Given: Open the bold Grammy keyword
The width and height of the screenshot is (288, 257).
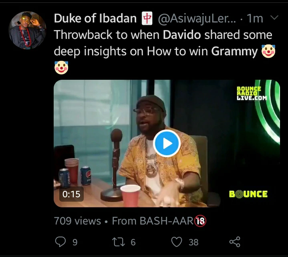Looking at the screenshot, I should [234, 52].
